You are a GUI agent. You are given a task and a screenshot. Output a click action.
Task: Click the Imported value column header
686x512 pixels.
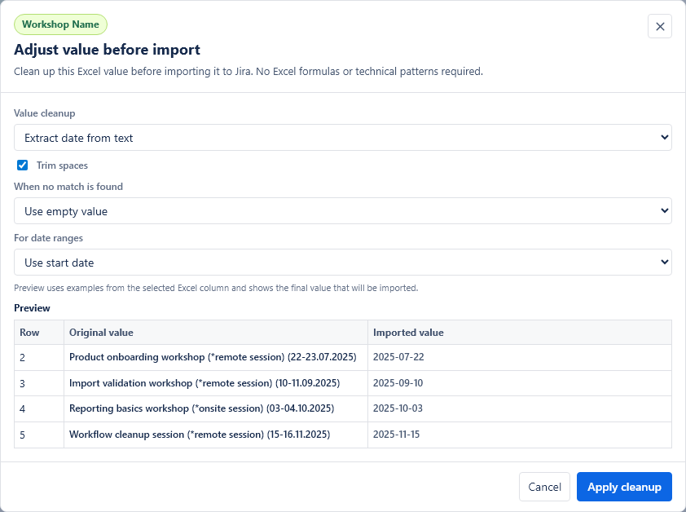[x=408, y=333]
